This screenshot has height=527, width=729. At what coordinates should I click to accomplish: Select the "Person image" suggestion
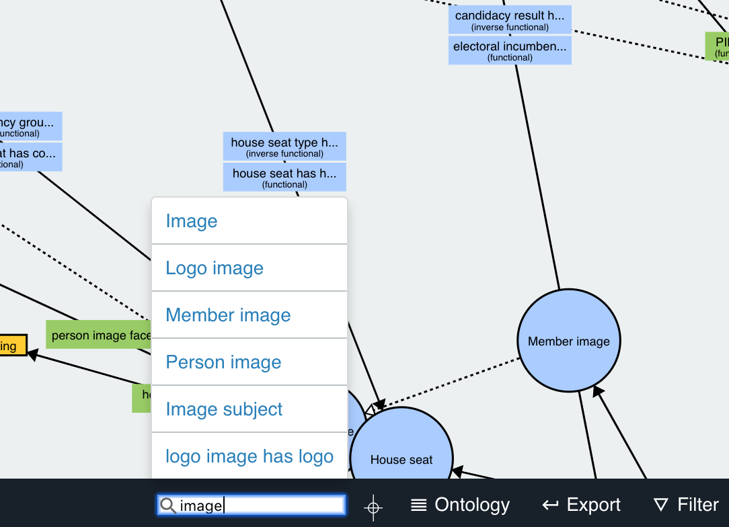coord(223,362)
